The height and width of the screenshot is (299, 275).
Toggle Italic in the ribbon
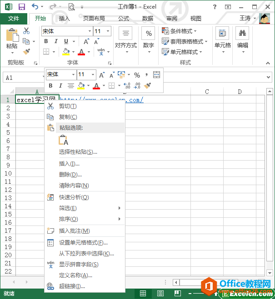[56, 41]
